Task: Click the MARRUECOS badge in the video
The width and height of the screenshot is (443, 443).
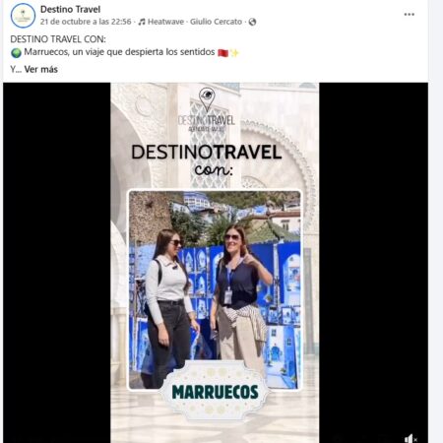Action: tap(215, 391)
